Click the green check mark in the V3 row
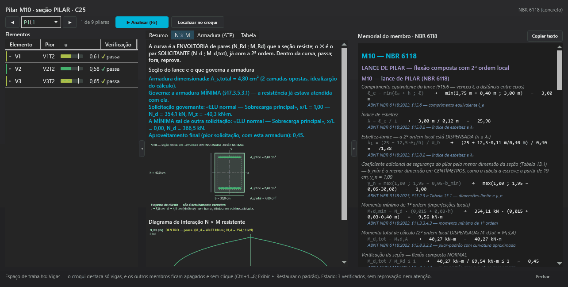This screenshot has width=568, height=287. [103, 81]
